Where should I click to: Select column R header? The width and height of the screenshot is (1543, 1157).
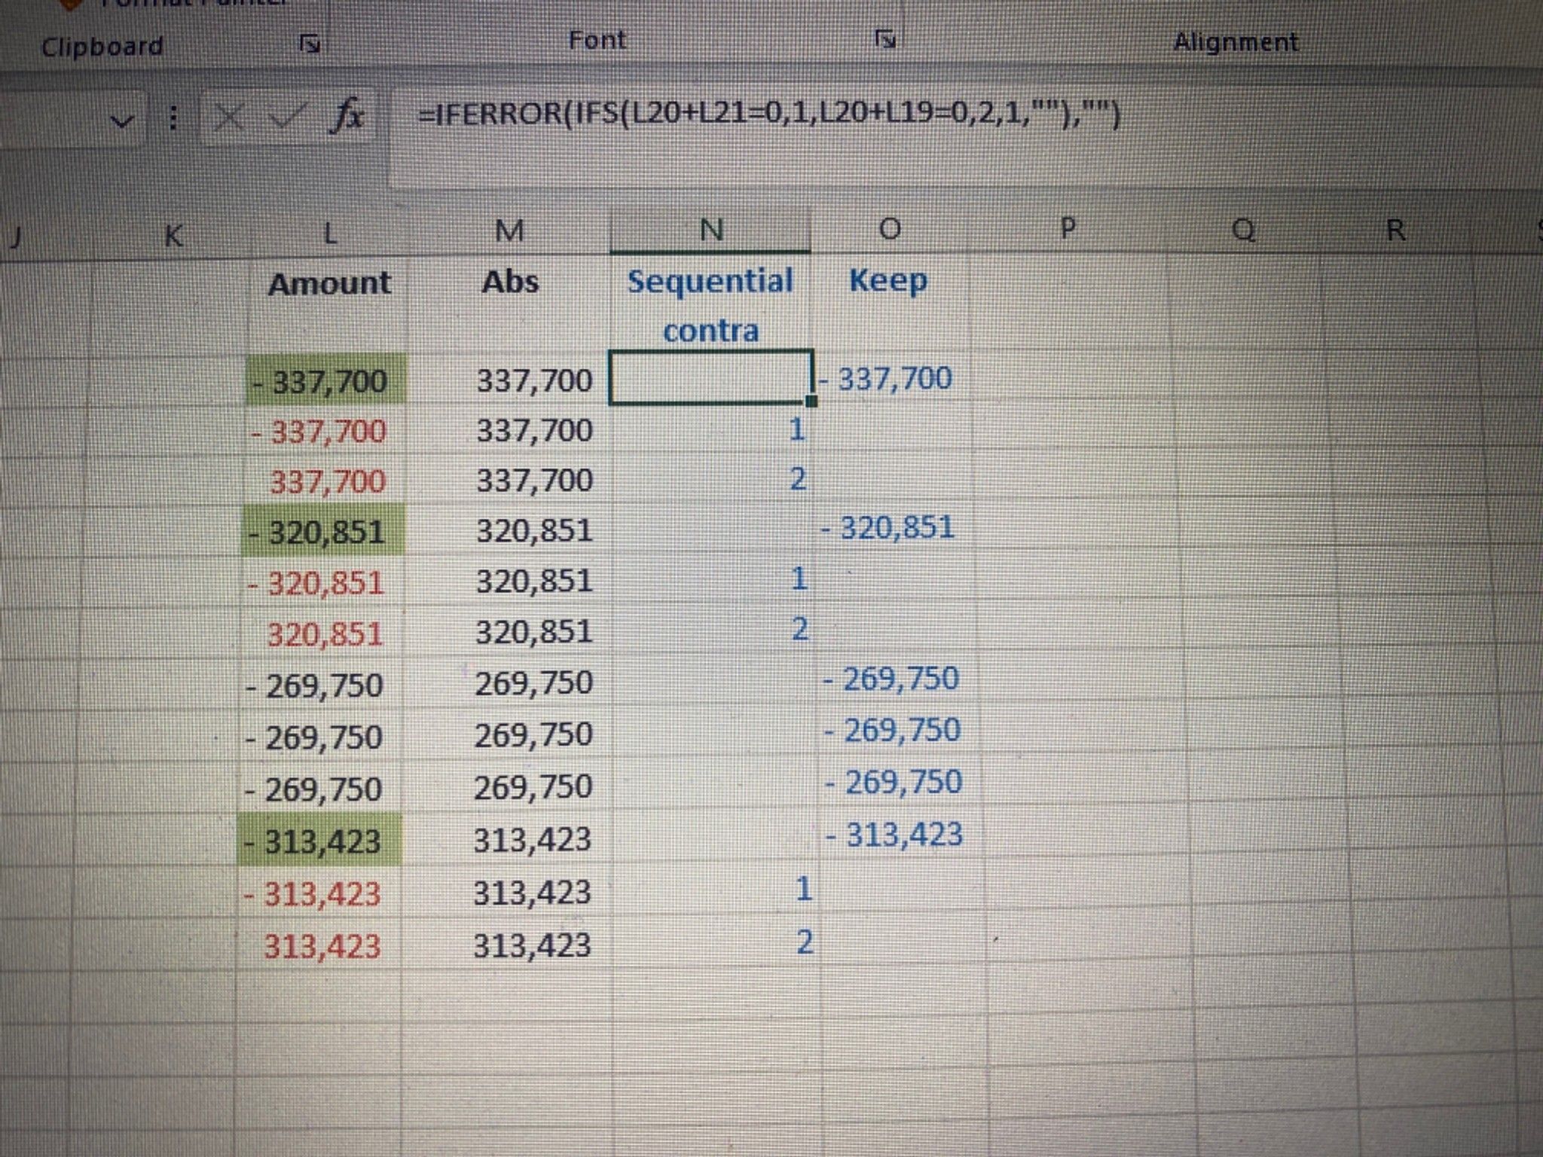coord(1395,230)
